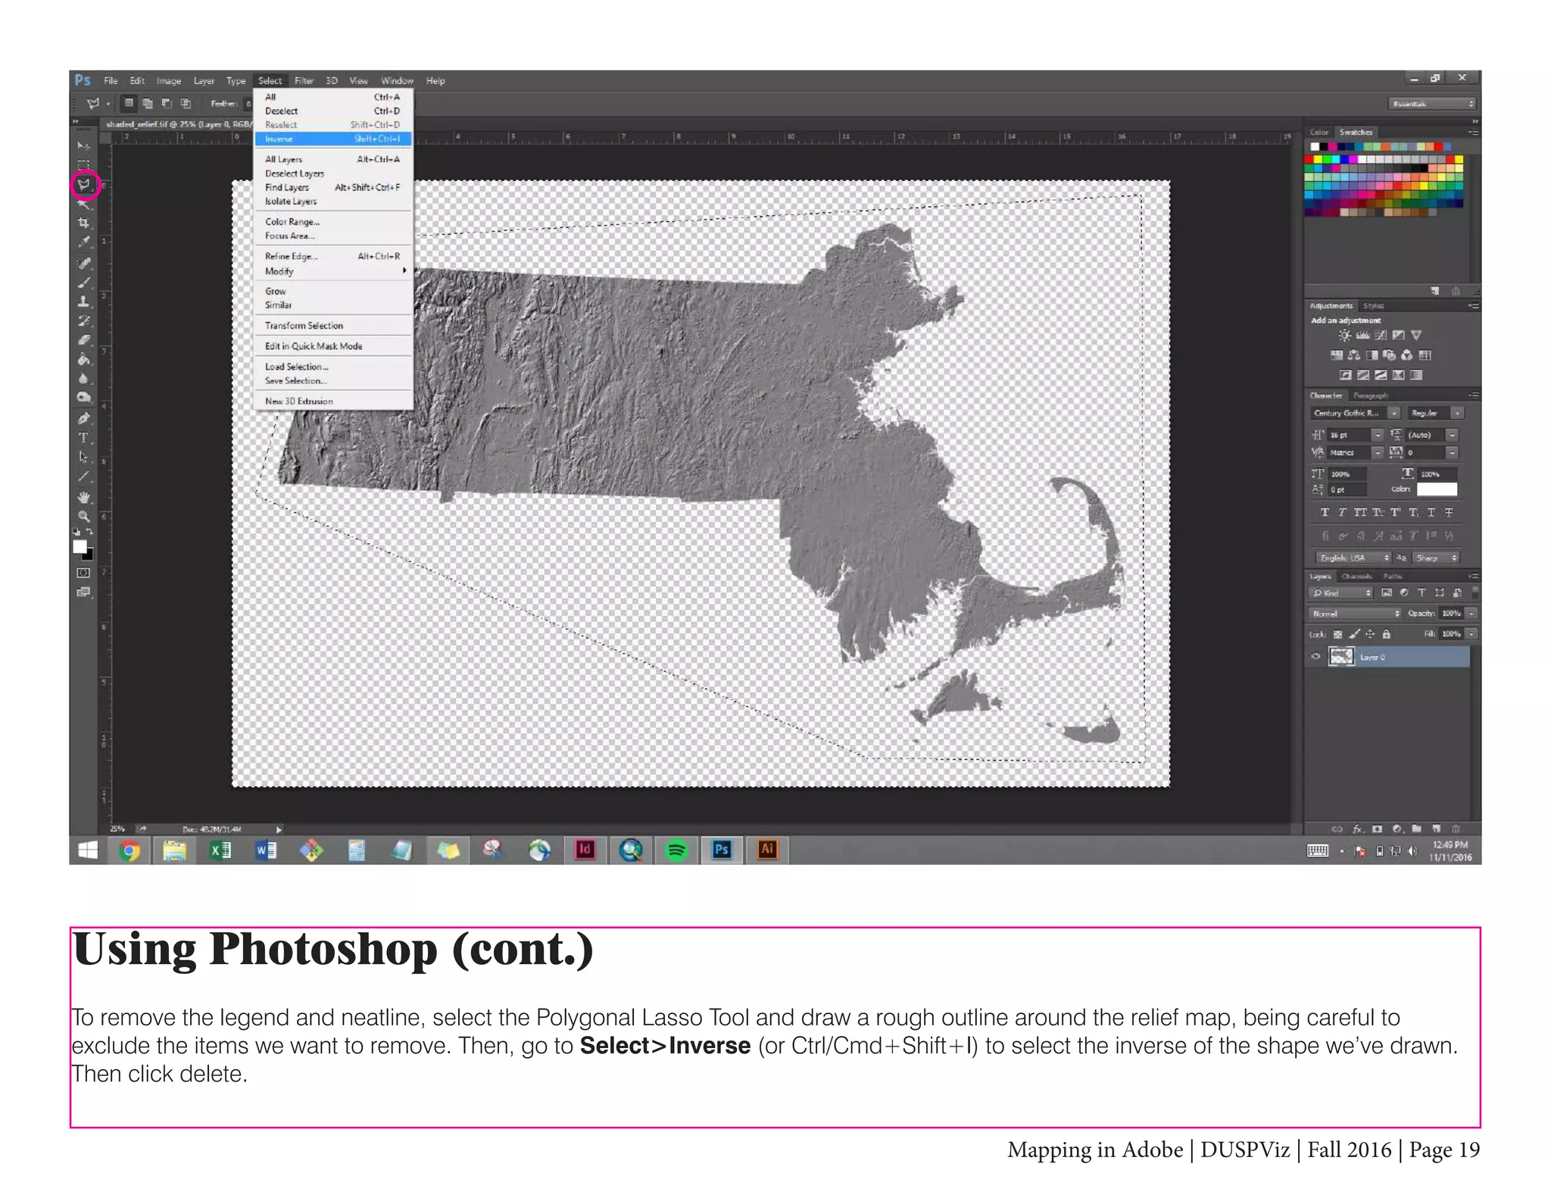Open the Filter menu
Screen dimensions: 1551x1198
point(304,80)
